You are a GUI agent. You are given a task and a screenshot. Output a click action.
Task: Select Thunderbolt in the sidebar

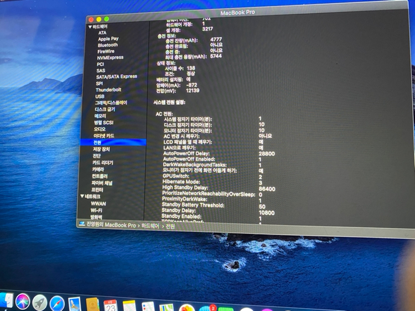coord(108,90)
